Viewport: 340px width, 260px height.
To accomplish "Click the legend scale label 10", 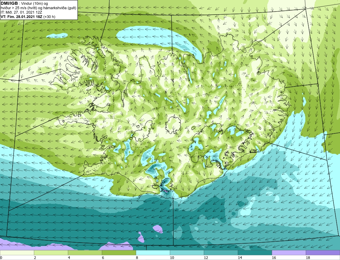I will 172,258.
